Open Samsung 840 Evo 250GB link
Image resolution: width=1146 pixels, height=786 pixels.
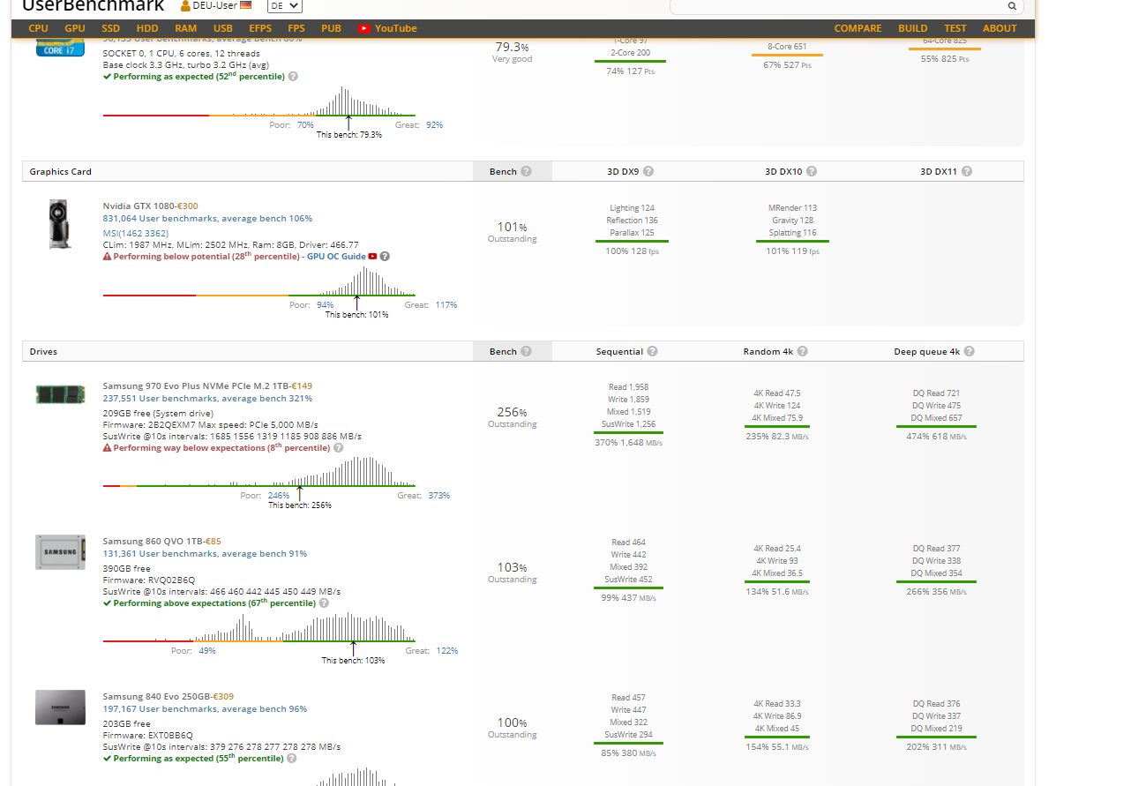156,696
